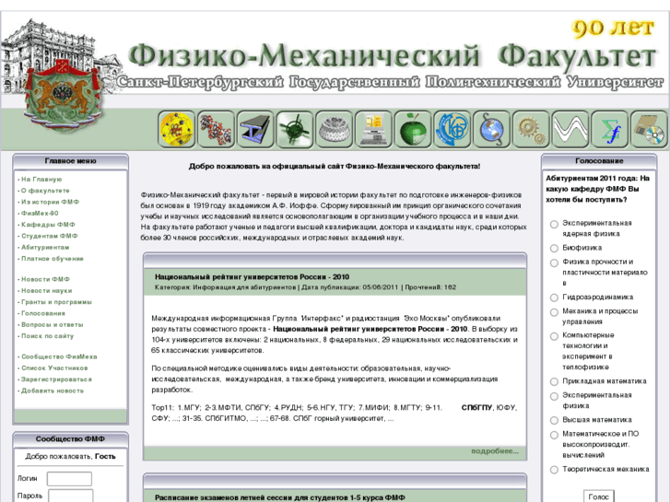Go to 'На Главную' menu item
This screenshot has height=502, width=670.
click(x=41, y=180)
